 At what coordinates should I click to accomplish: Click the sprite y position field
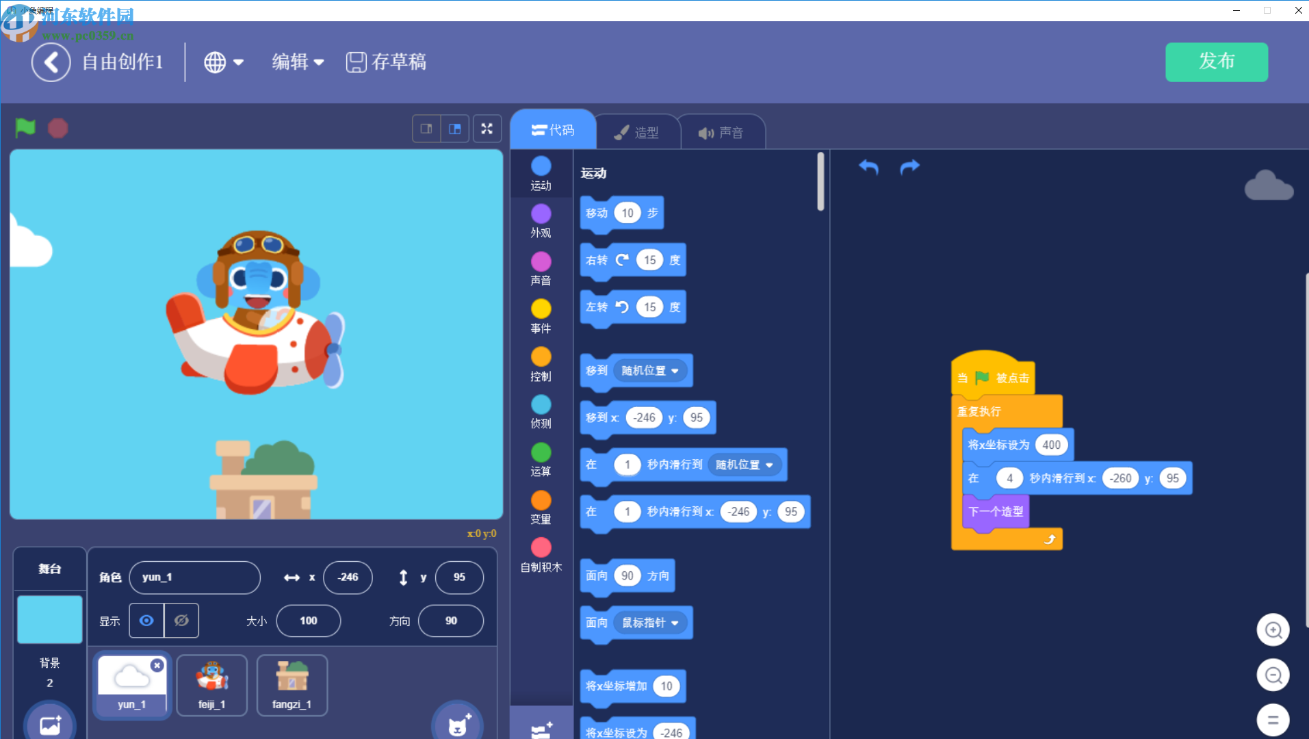coord(459,578)
